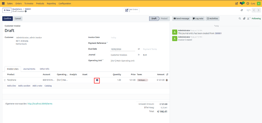
Task: Click Send message button
Action: (x=181, y=18)
